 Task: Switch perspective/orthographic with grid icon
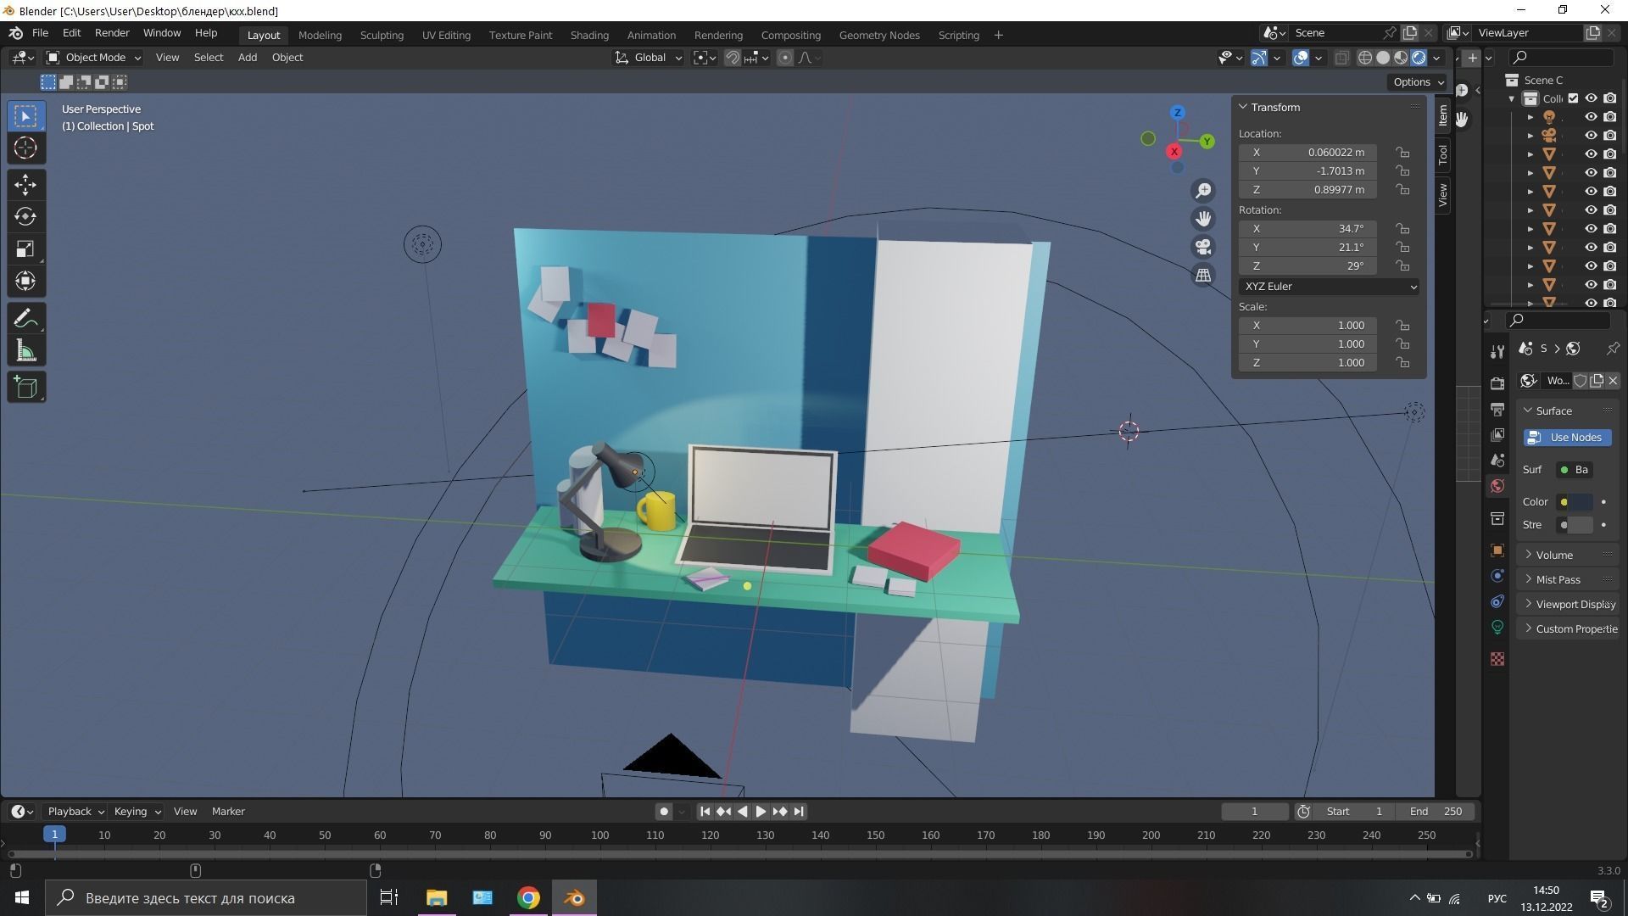tap(1203, 275)
